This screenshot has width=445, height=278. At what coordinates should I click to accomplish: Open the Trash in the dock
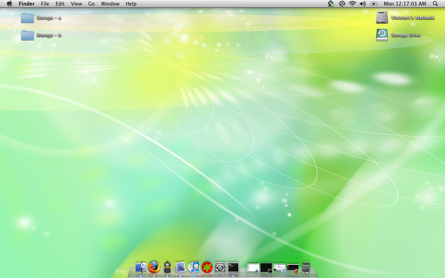coord(306,268)
